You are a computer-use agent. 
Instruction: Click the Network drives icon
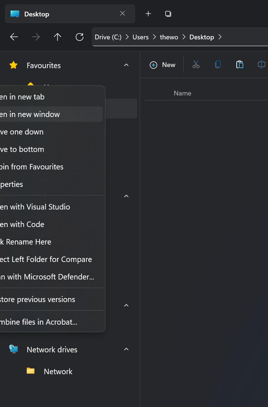[13, 349]
